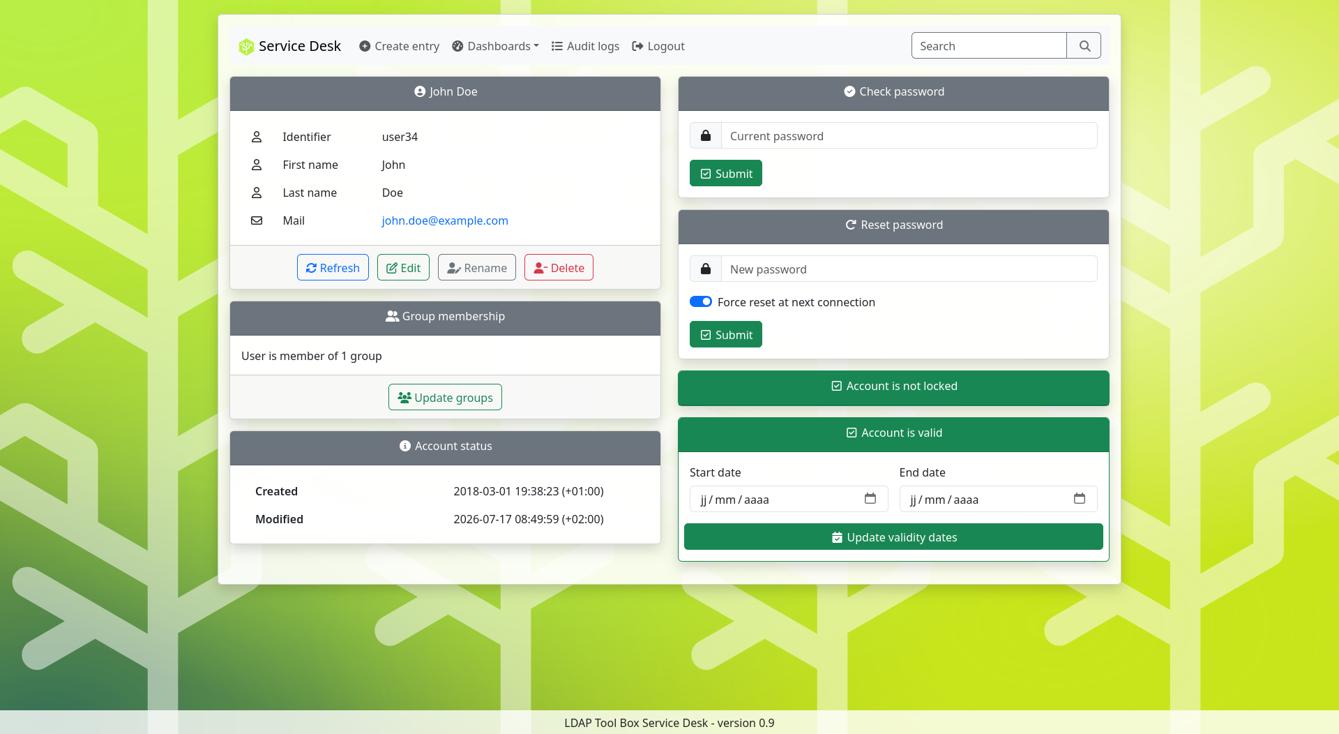Submit the Check password form

click(x=726, y=173)
